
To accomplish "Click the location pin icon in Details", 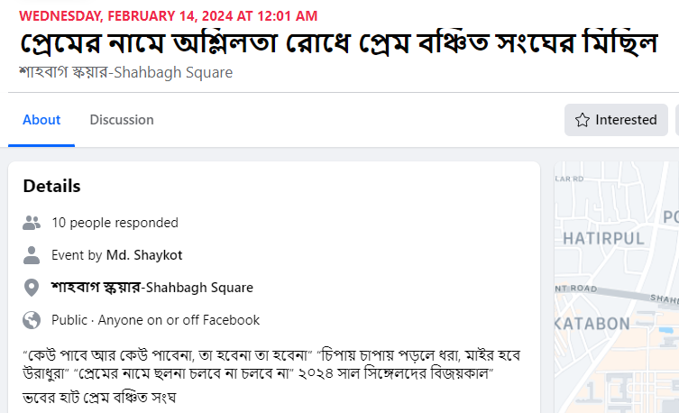I will pyautogui.click(x=32, y=288).
